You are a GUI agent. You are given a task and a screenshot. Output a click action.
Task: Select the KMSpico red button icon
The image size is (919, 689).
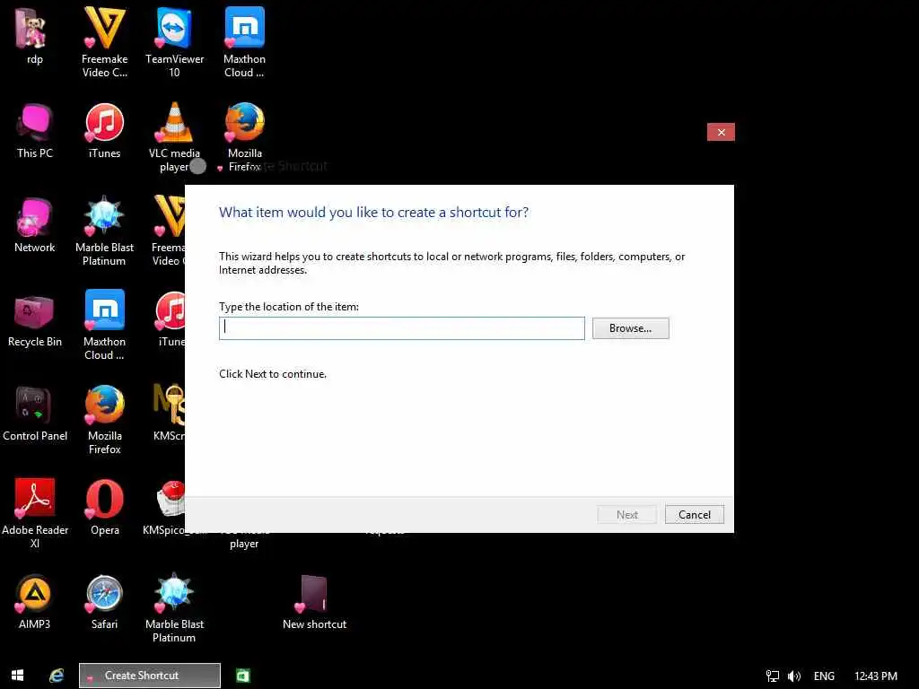pos(171,499)
